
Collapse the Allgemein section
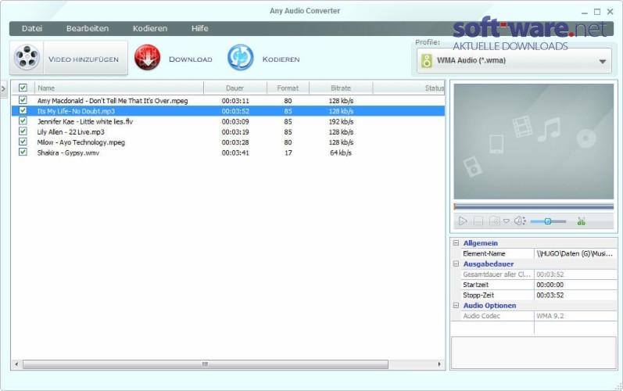[457, 242]
